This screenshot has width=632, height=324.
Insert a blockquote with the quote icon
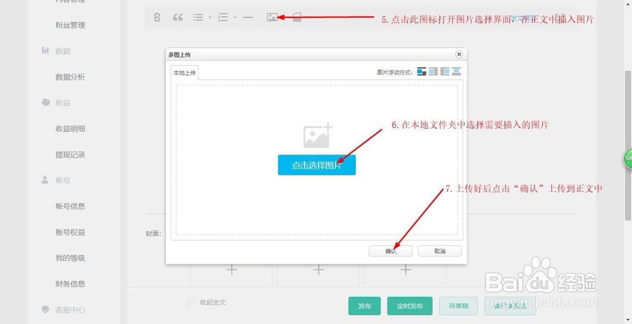pos(178,17)
